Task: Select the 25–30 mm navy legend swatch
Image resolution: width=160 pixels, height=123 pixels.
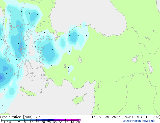Action: tap(51, 120)
